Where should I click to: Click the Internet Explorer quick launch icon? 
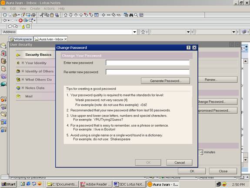pyautogui.click(x=28, y=184)
